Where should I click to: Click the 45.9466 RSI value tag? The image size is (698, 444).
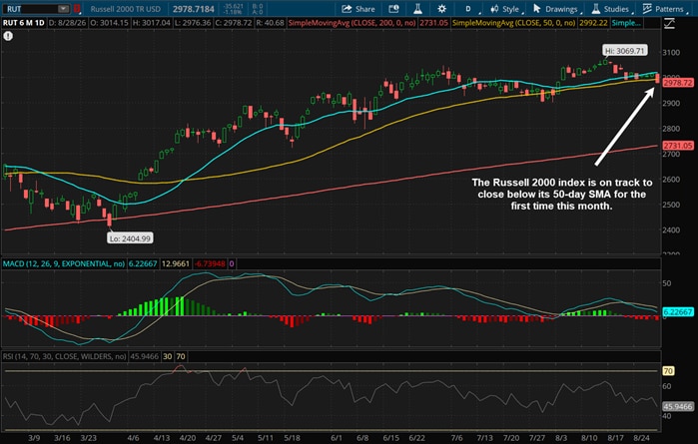tap(677, 406)
